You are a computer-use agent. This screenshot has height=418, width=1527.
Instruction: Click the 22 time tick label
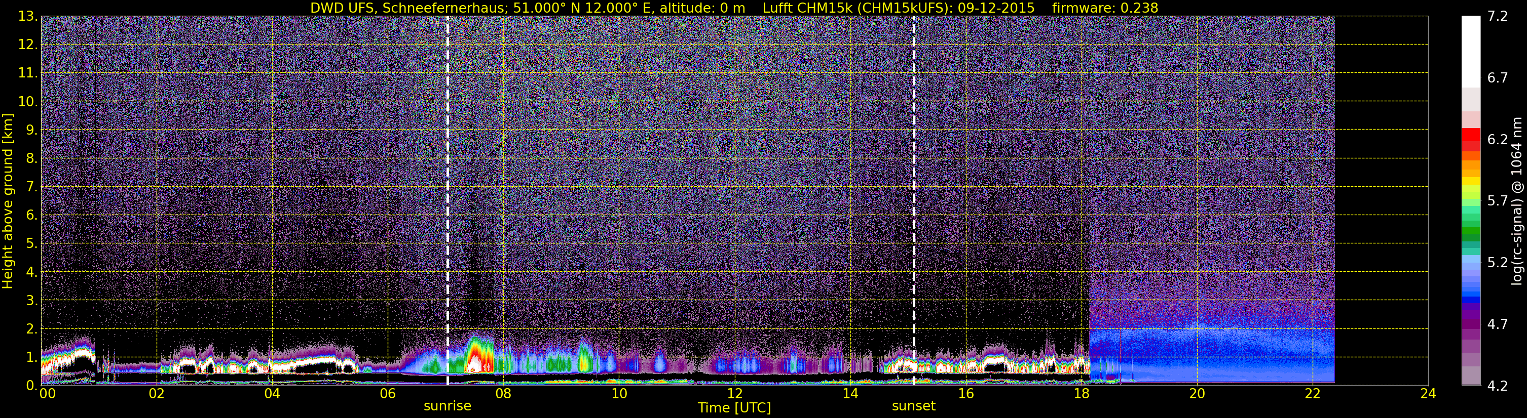pos(1313,394)
